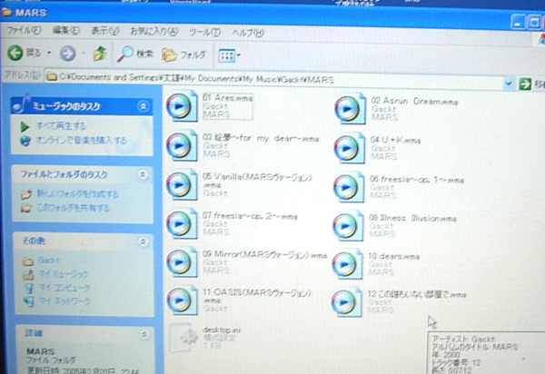Open the お気に入り(A) menu
The width and height of the screenshot is (545, 374).
(154, 32)
